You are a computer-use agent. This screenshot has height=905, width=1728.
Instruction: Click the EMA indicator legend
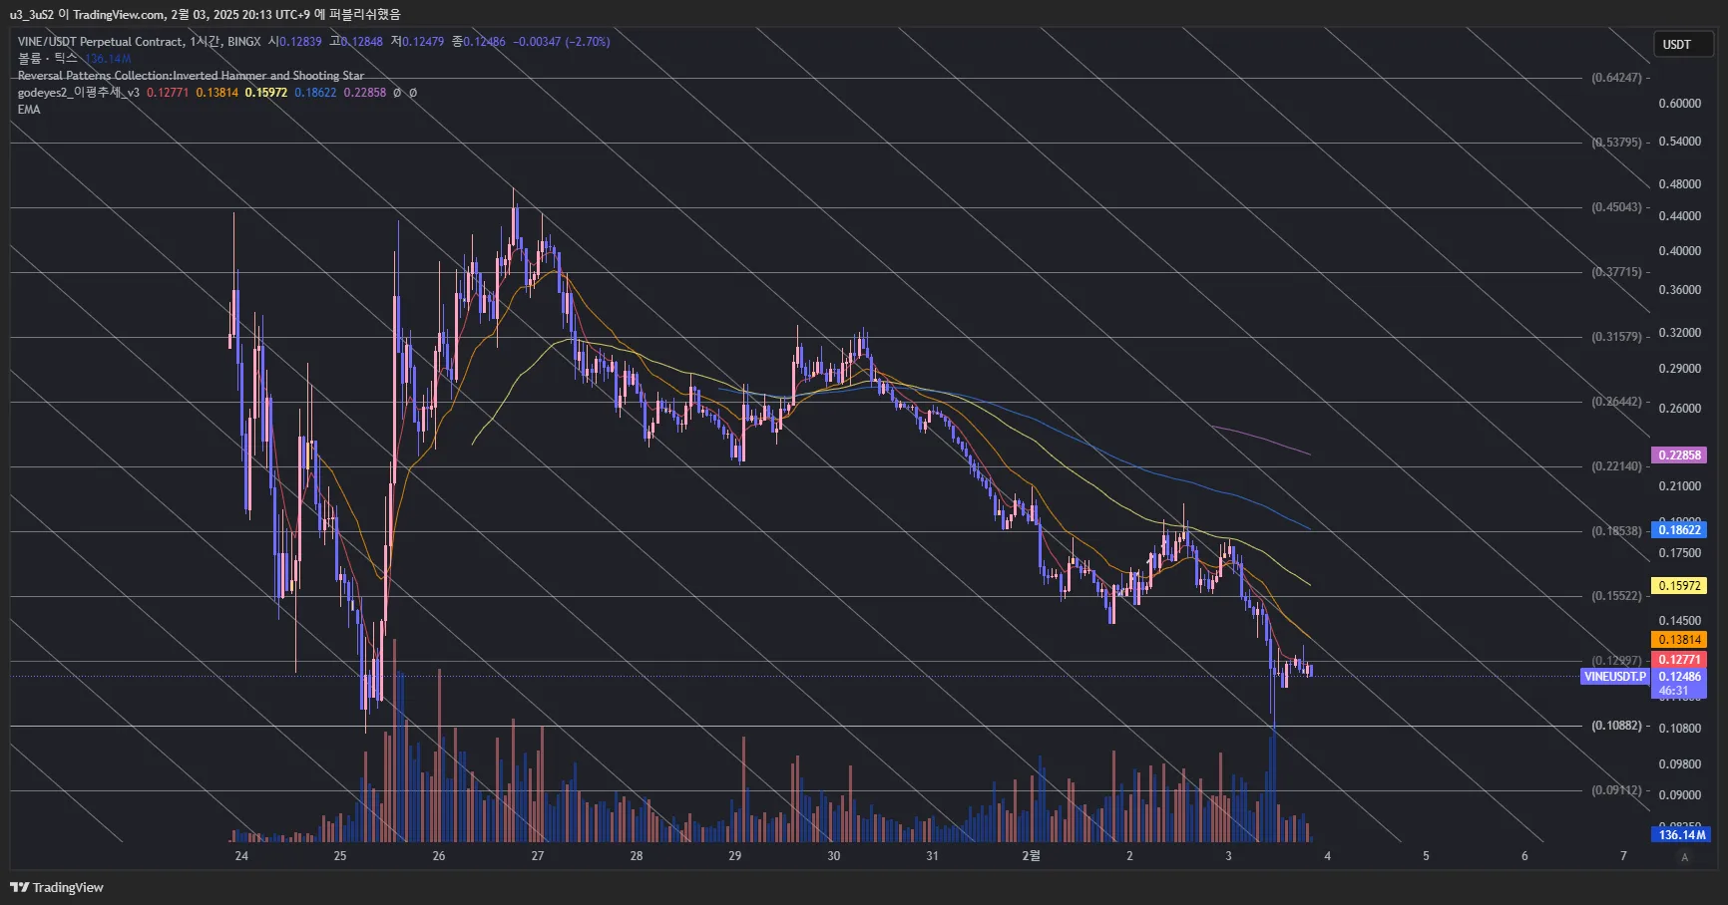click(29, 110)
